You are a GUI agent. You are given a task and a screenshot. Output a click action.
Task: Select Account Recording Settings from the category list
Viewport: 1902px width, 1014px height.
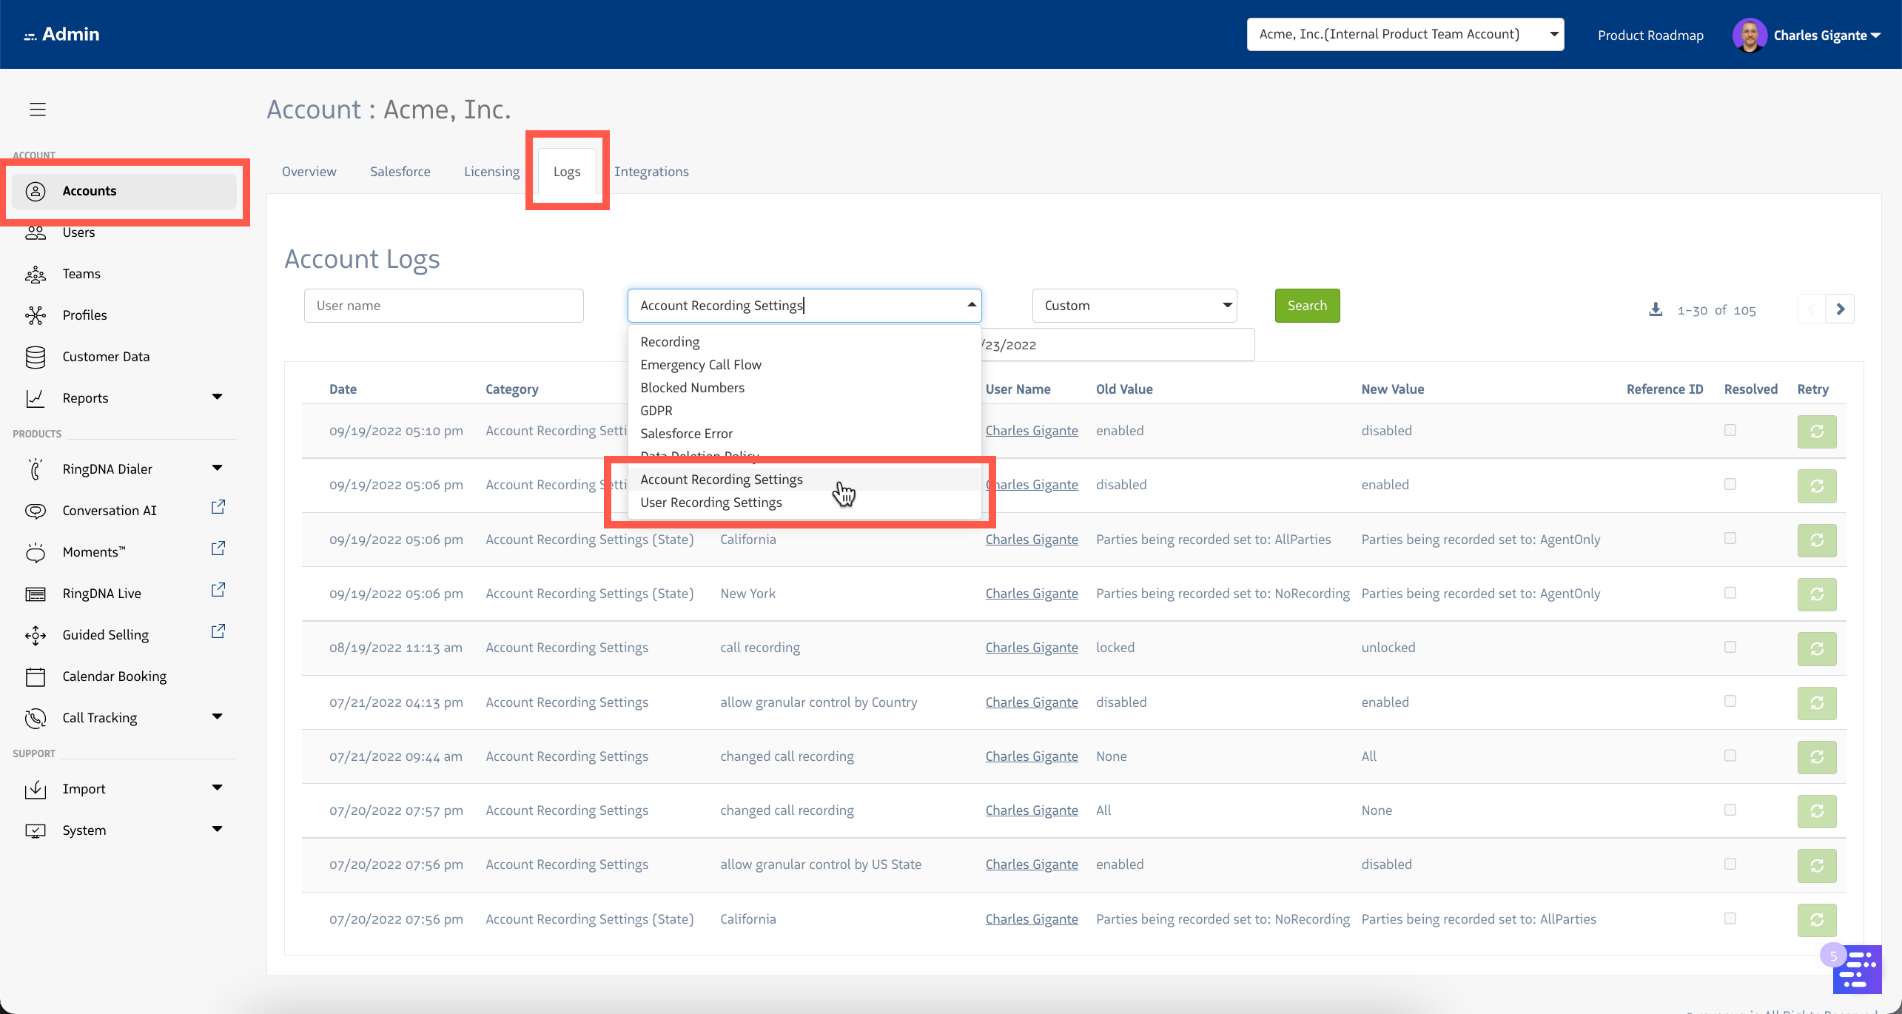[721, 479]
